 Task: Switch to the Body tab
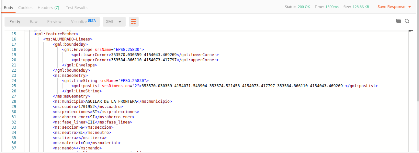(x=8, y=7)
